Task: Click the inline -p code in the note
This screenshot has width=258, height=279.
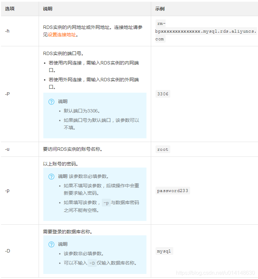Action: coord(106,203)
